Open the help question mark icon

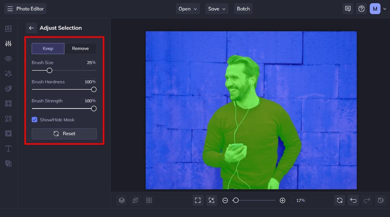361,9
